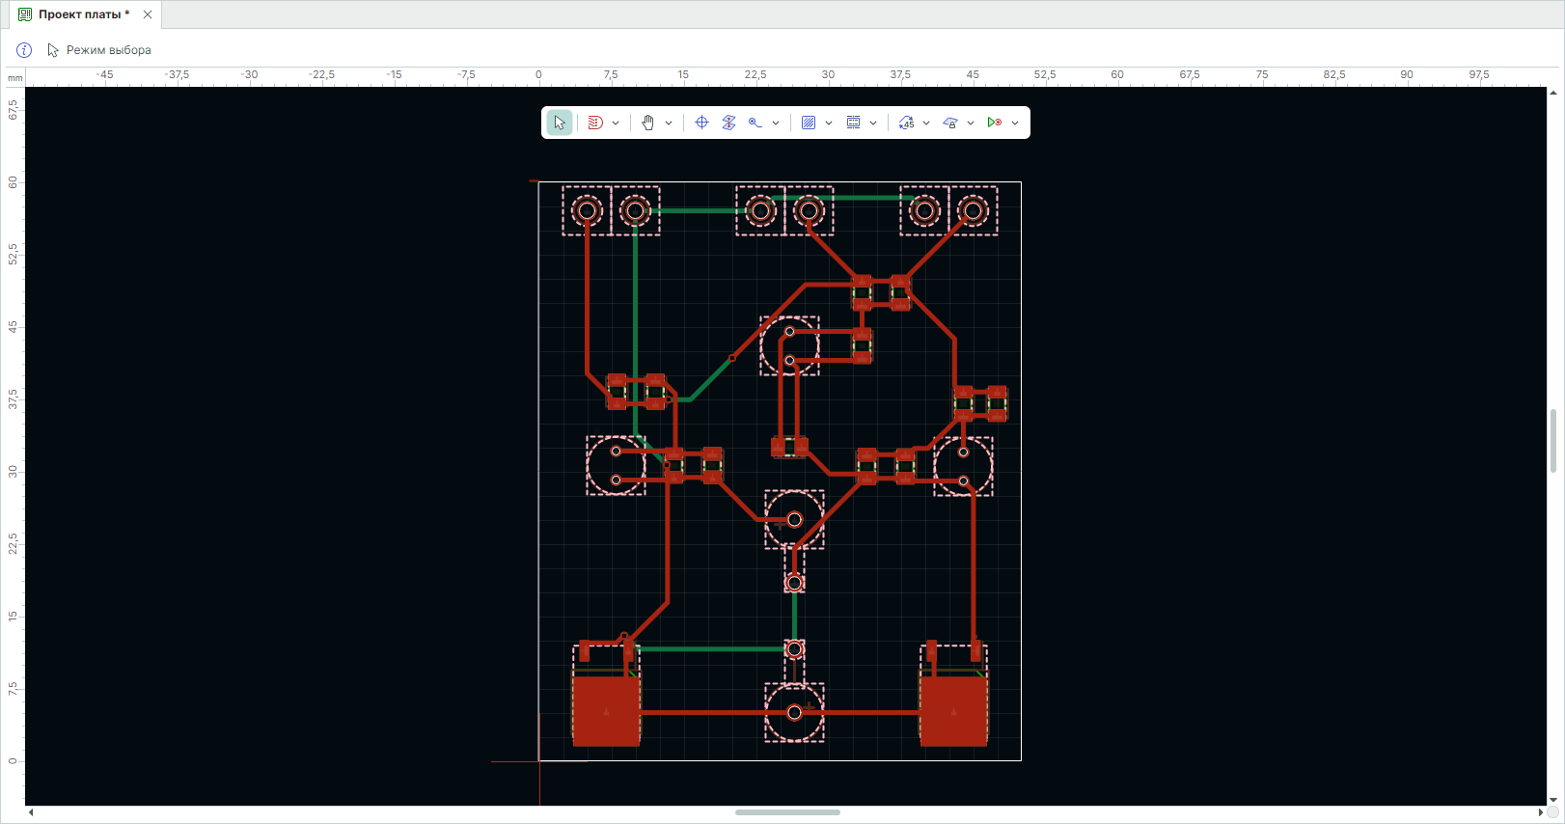Click the horizontal scrollbar thumb
Viewport: 1565px width, 824px height.
(x=787, y=812)
